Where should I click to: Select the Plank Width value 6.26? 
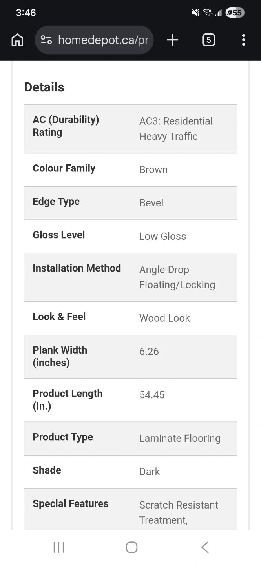pyautogui.click(x=149, y=352)
